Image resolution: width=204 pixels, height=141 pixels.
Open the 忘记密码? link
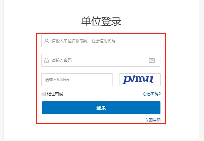[x=151, y=94]
